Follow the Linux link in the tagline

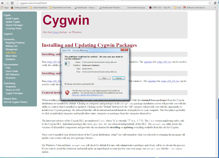pos(55,32)
